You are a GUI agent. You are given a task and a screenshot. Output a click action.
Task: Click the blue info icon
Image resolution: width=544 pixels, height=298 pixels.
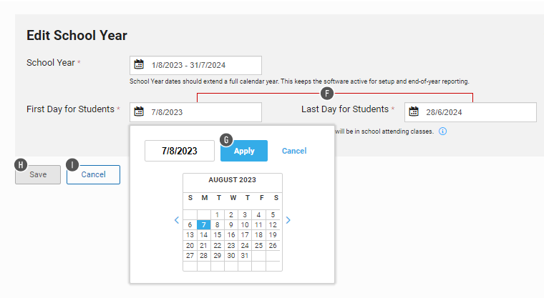[x=443, y=132]
